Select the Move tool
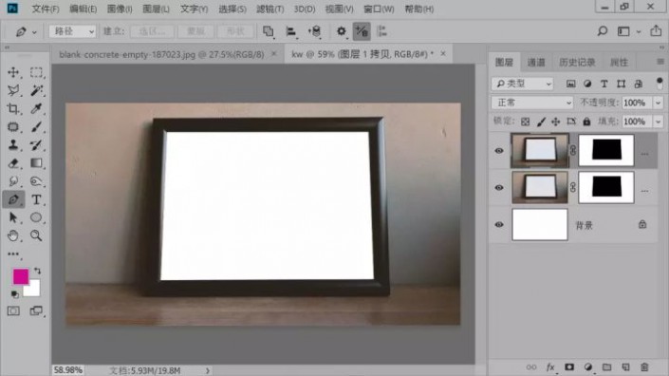Image resolution: width=669 pixels, height=376 pixels. coord(13,72)
